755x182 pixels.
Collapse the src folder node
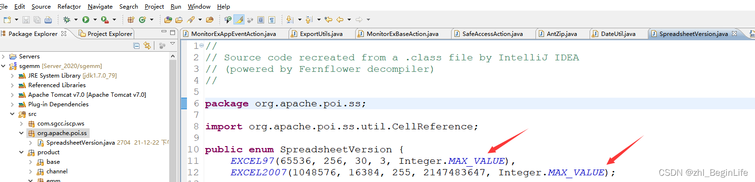coord(12,114)
